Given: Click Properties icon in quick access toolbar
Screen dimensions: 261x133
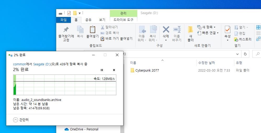Looking at the screenshot, I should 69,13.
